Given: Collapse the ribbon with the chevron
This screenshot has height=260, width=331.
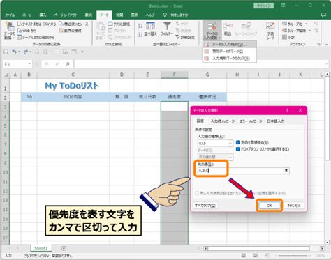Looking at the screenshot, I should (x=326, y=44).
